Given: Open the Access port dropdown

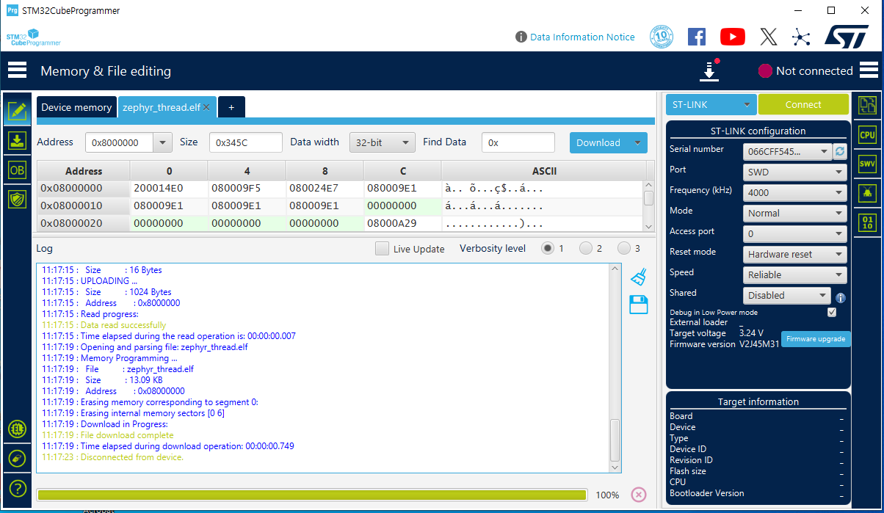Looking at the screenshot, I should point(794,234).
